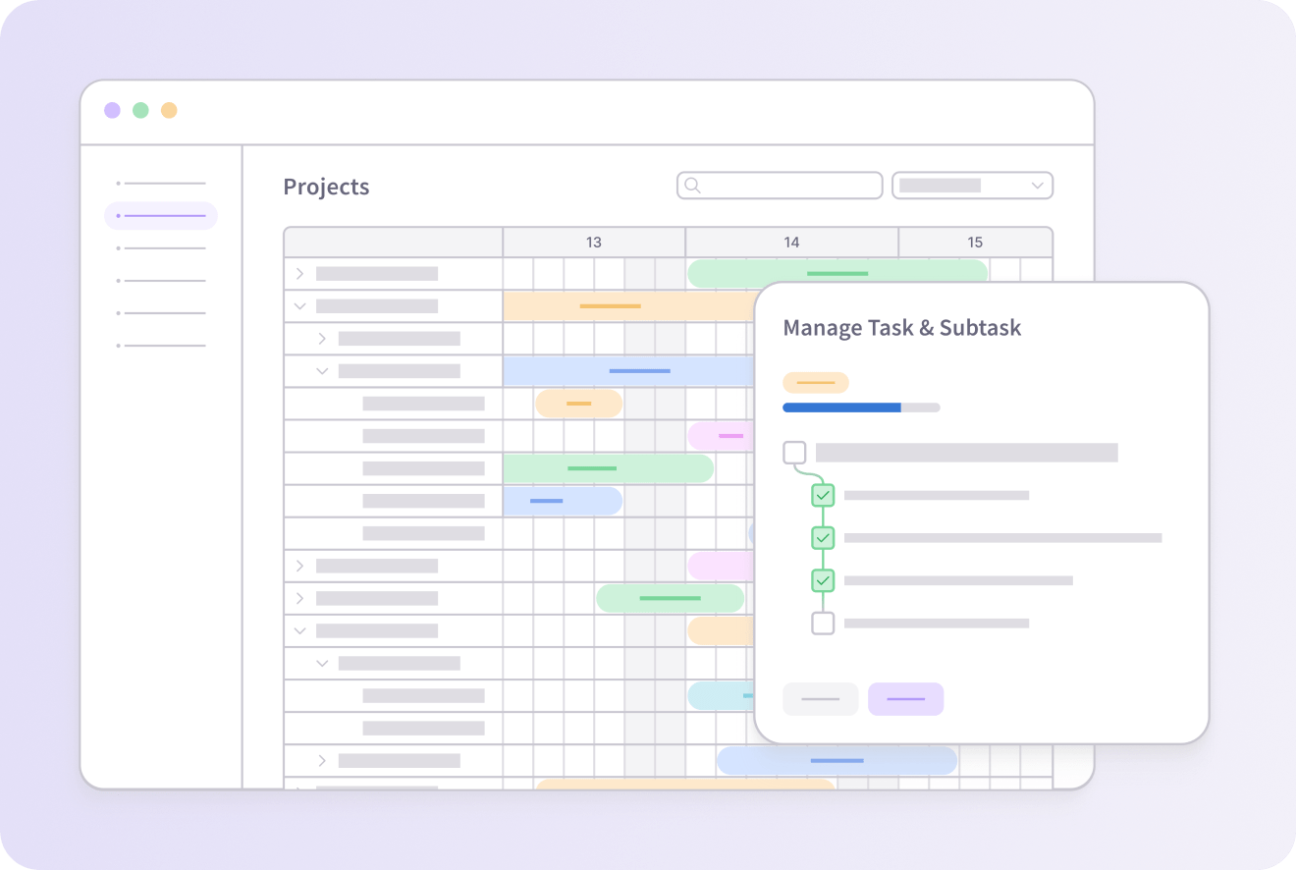
Task: Click the orange traffic light dot
Action: coord(169,110)
